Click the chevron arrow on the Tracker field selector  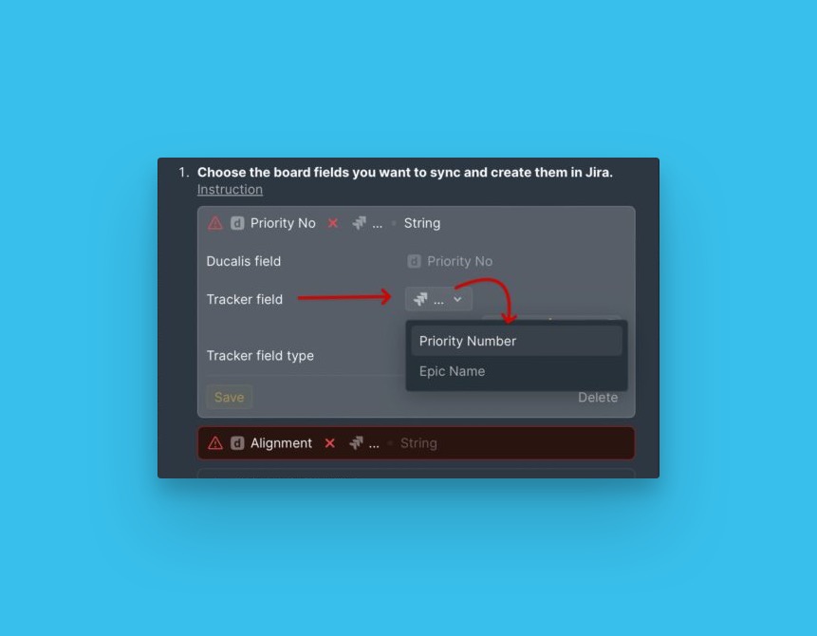click(457, 299)
